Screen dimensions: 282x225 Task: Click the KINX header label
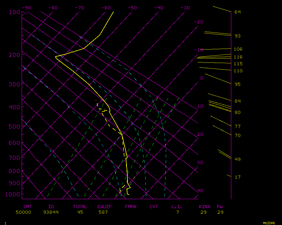pos(204,207)
